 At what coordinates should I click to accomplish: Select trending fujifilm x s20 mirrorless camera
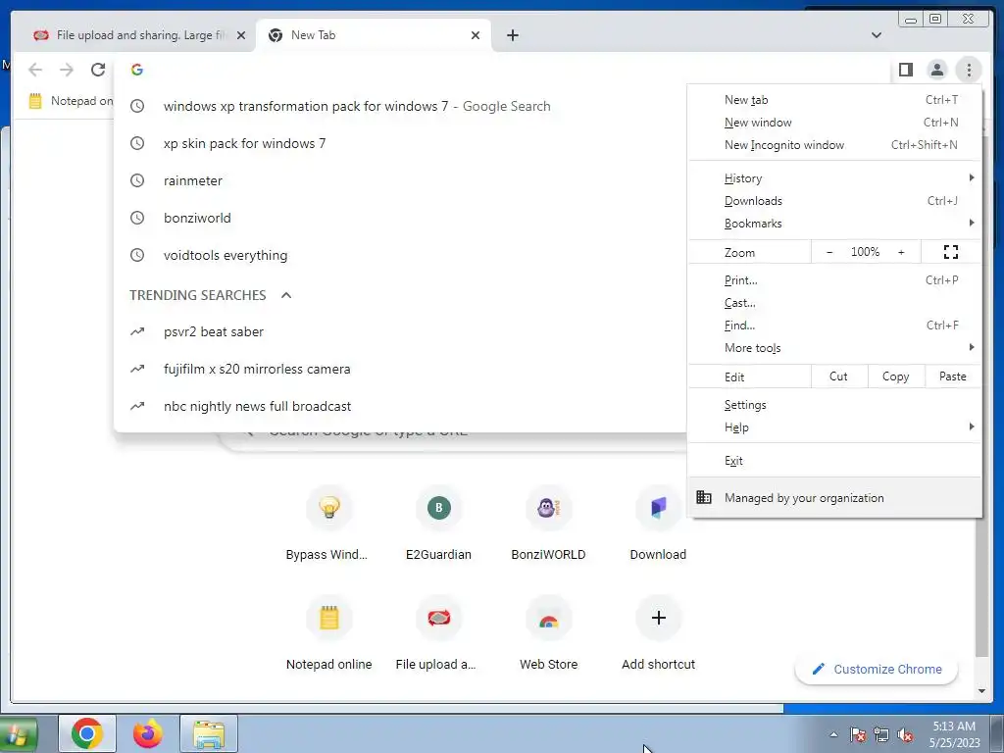click(x=400, y=369)
